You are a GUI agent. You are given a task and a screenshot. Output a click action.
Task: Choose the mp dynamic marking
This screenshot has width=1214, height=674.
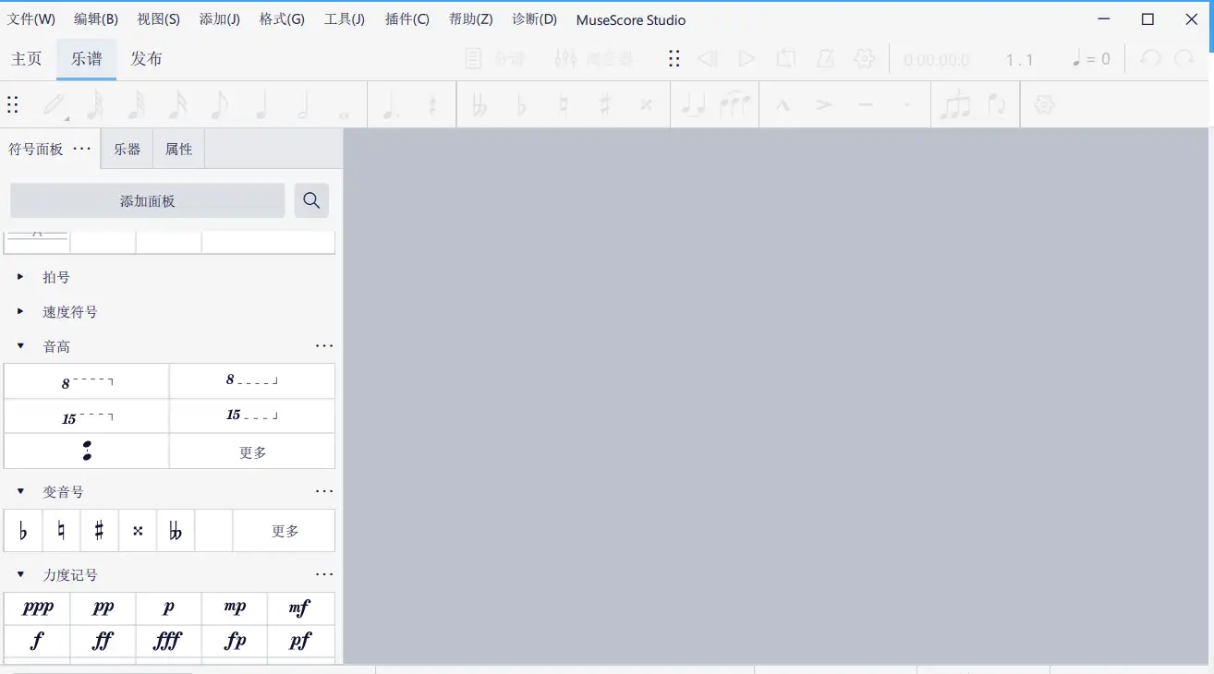[235, 608]
